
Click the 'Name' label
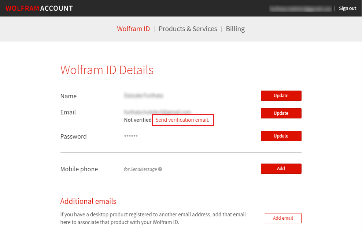click(x=69, y=96)
